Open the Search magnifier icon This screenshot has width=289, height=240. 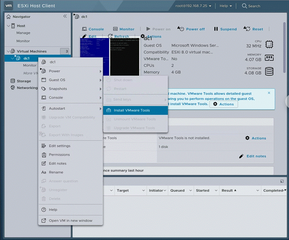pos(244,6)
